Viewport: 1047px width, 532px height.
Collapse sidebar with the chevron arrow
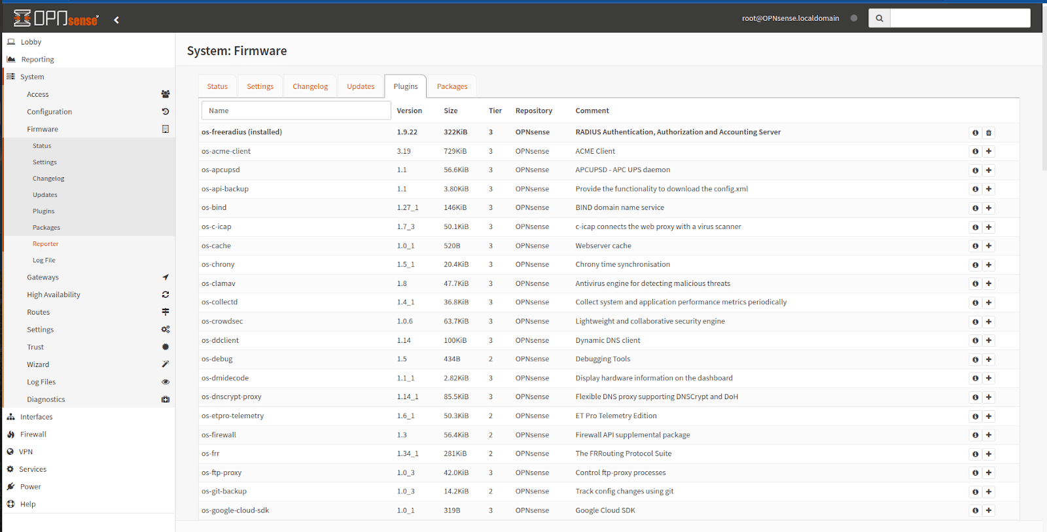tap(116, 20)
